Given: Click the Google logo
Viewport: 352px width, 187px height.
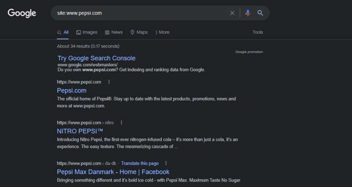Looking at the screenshot, I should point(22,13).
